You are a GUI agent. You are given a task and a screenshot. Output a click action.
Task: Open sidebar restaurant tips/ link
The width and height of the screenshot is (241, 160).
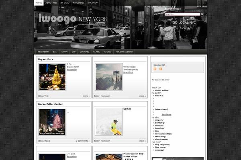[x=163, y=134]
